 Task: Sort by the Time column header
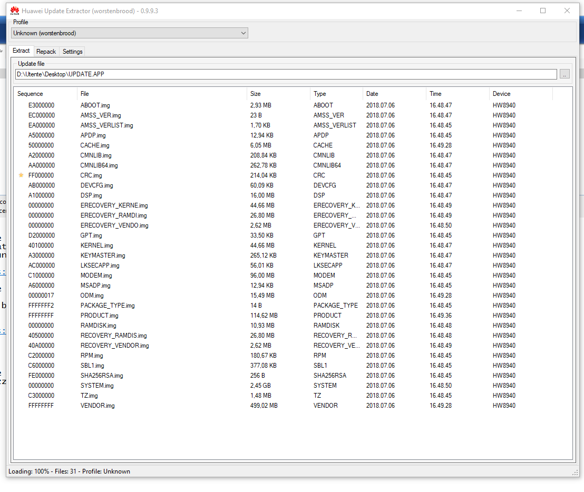458,94
